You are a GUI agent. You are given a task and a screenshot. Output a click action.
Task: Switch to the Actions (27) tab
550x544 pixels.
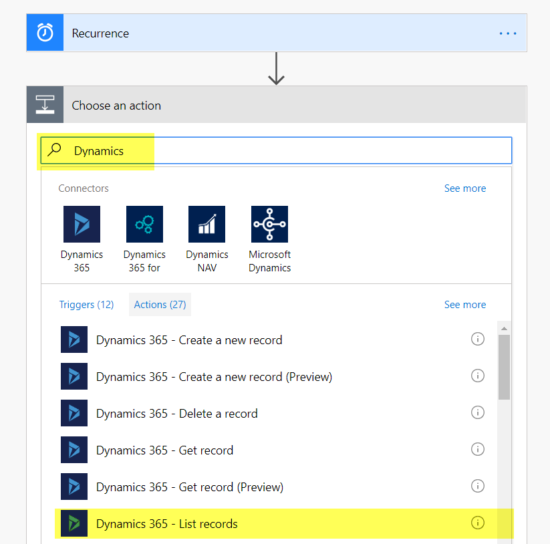click(160, 305)
